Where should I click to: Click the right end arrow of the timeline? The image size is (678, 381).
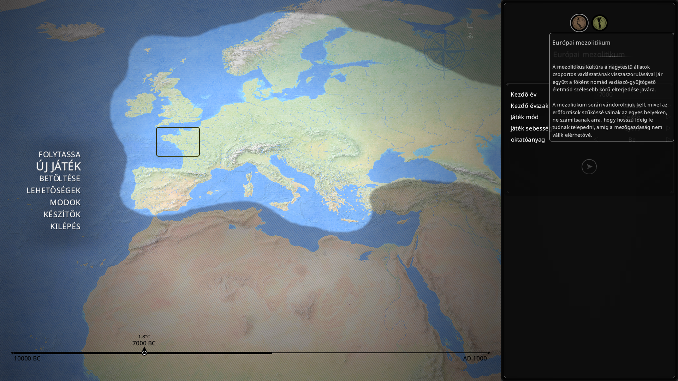489,353
